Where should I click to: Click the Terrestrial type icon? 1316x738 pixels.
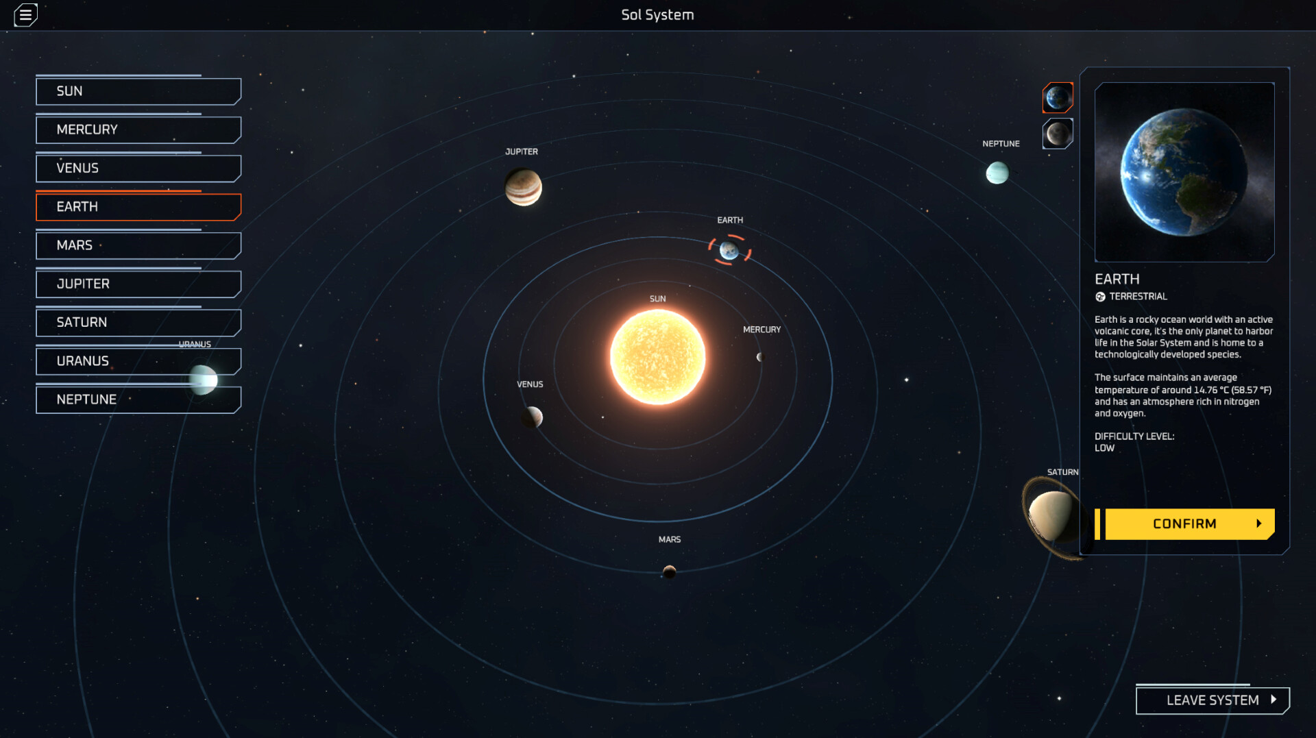click(1101, 296)
